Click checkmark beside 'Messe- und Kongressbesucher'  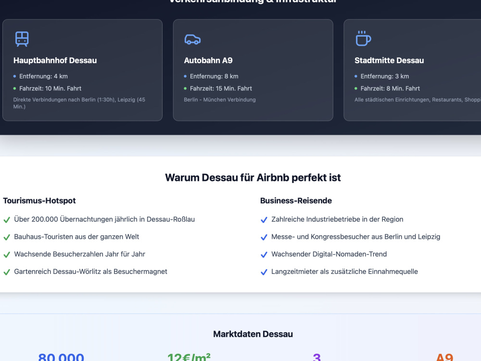(x=264, y=237)
